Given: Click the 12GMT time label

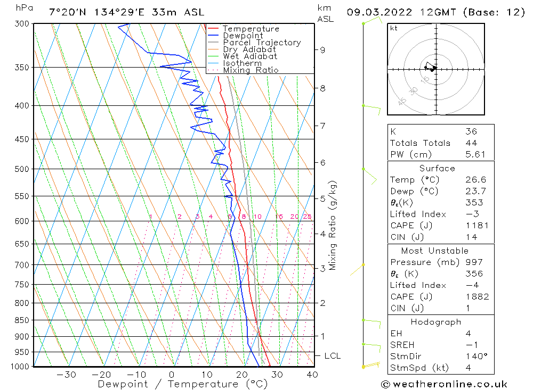Looking at the screenshot, I should coord(438,12).
